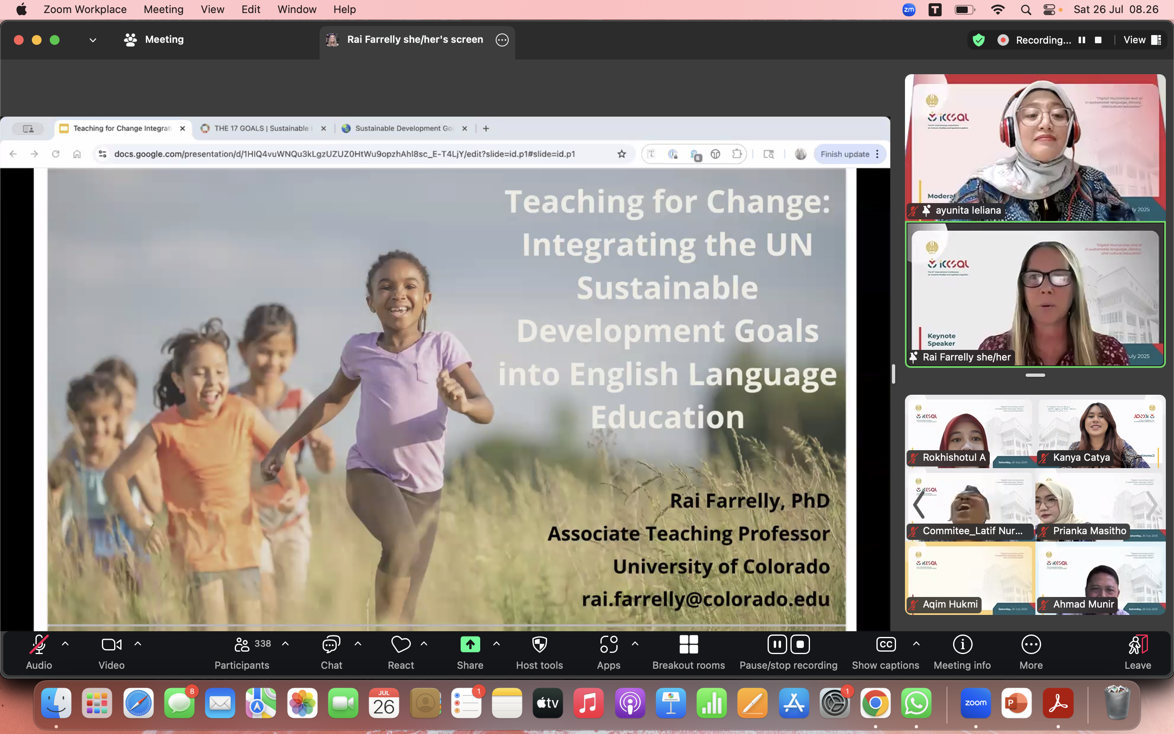1174x734 pixels.
Task: Open the dropdown chevron next to Meeting
Action: [93, 40]
